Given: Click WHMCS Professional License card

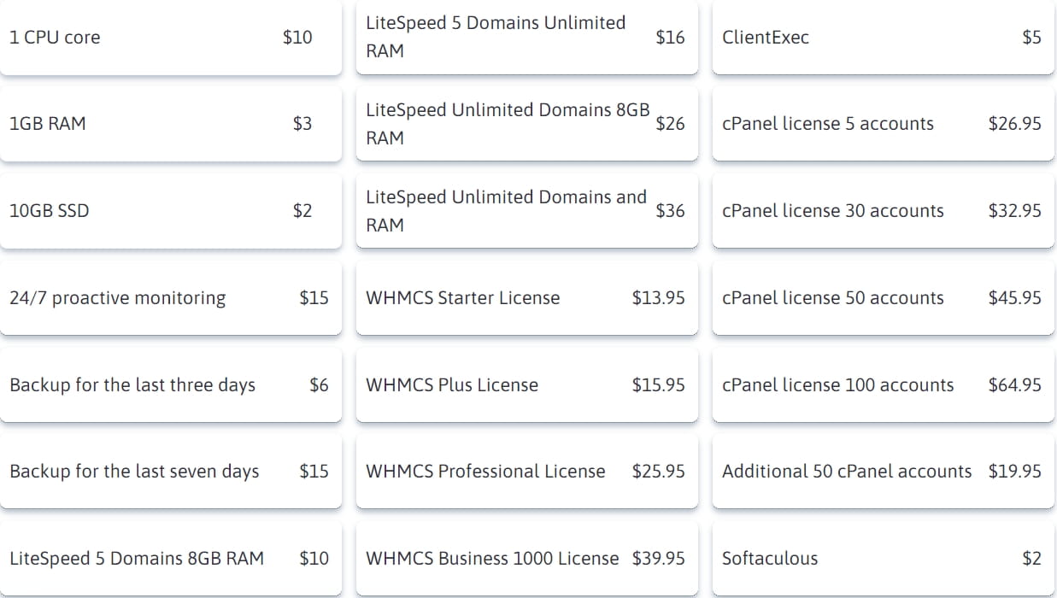Looking at the screenshot, I should click(526, 472).
